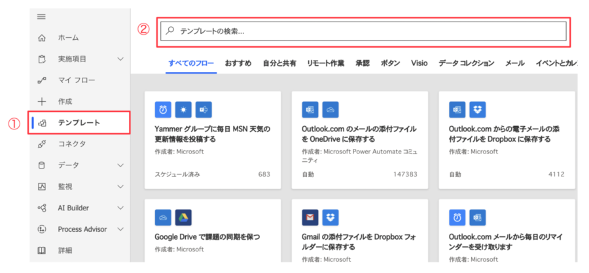Click the 4112 usage count

click(556, 174)
